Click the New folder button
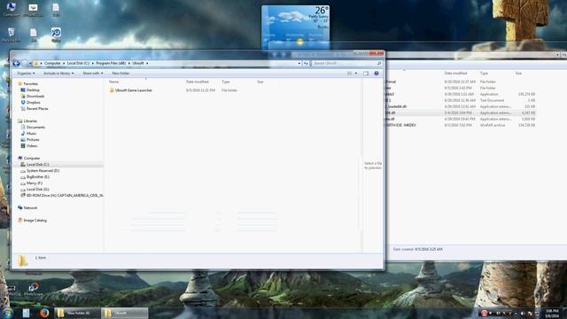This screenshot has width=567, height=319. pos(120,74)
